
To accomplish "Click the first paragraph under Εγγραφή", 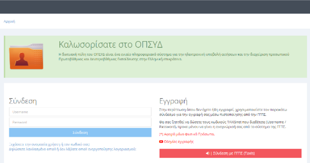I will pyautogui.click(x=223, y=112).
